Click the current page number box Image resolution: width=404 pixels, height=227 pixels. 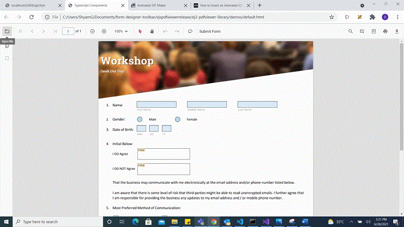pos(68,31)
